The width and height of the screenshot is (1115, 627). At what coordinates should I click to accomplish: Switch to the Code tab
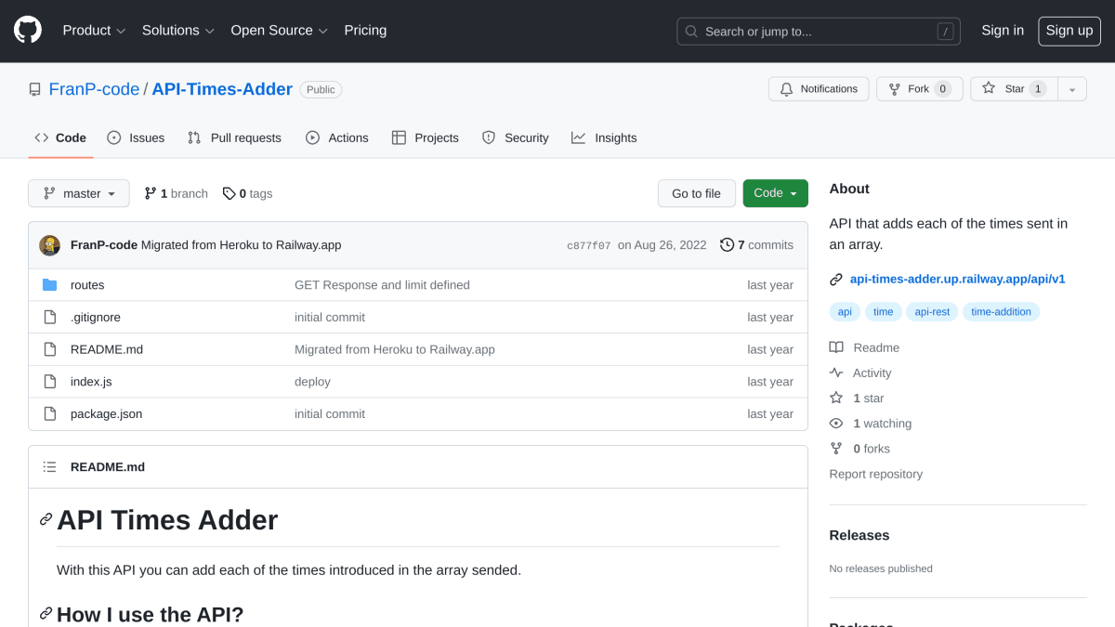(x=60, y=137)
